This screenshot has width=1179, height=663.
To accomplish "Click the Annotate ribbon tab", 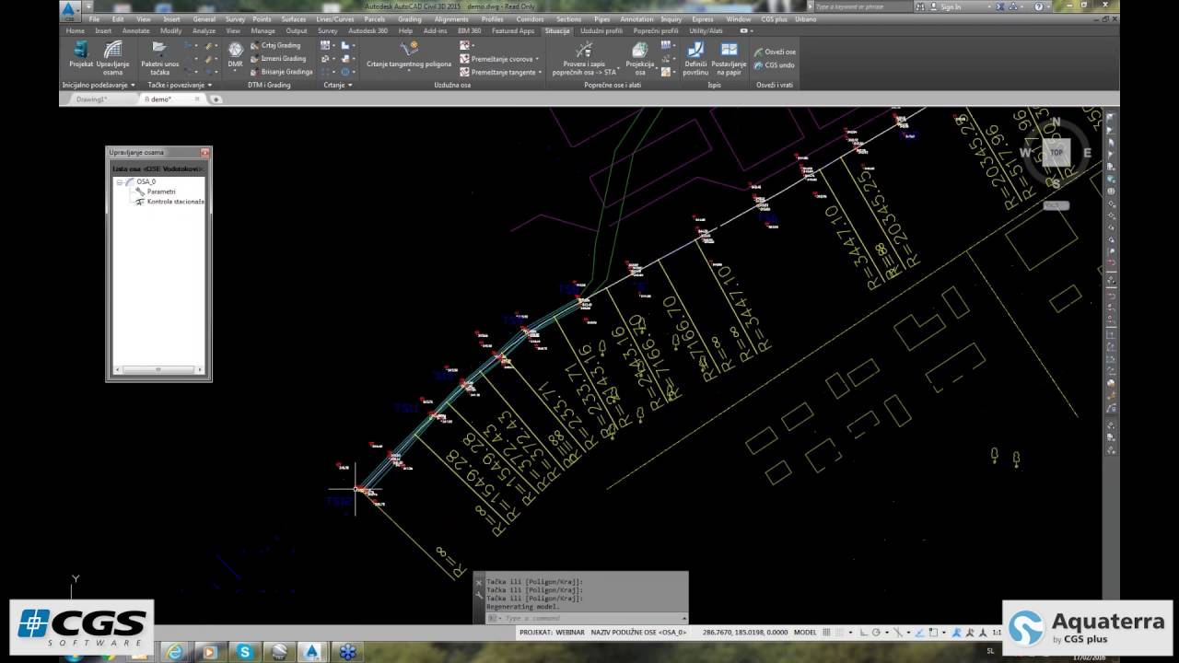I will (135, 30).
